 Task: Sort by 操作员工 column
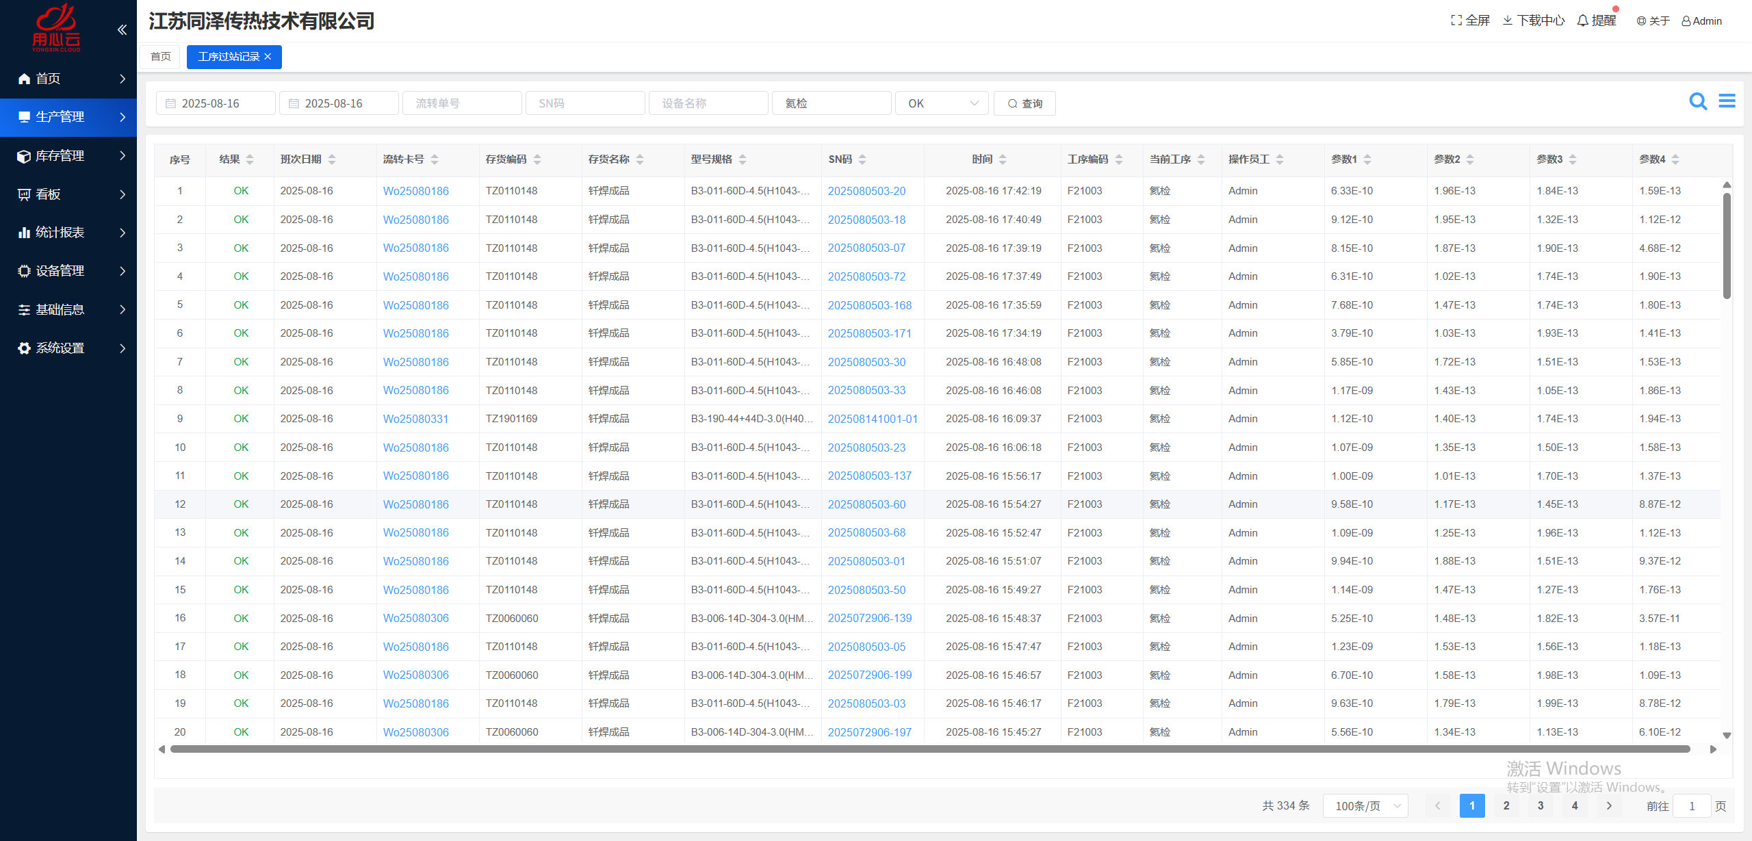click(1280, 159)
